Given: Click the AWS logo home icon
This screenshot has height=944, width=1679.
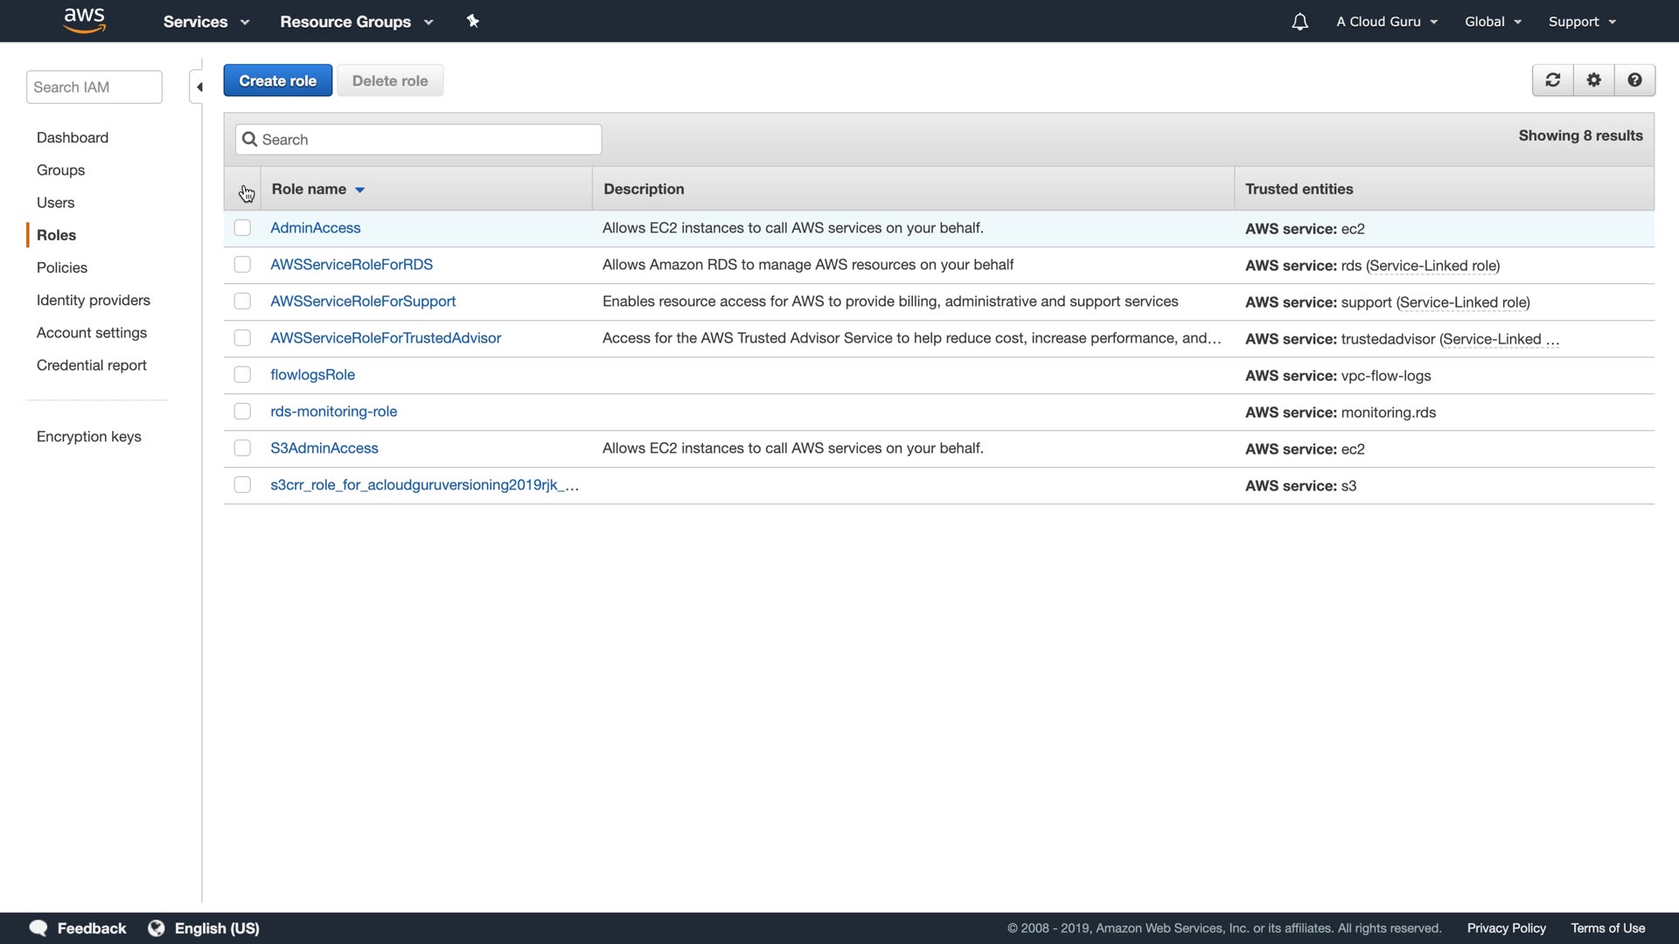Looking at the screenshot, I should pyautogui.click(x=84, y=20).
